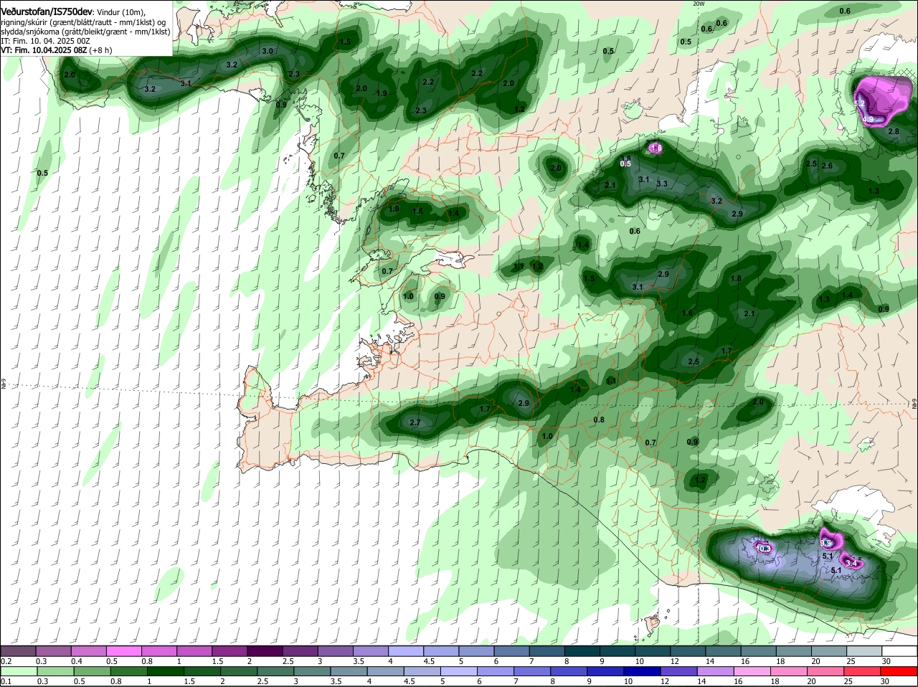This screenshot has width=918, height=687.
Task: Select the light purple 14 swatch, lower legend row
Action: click(716, 671)
